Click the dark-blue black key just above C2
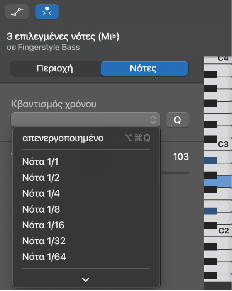 pyautogui.click(x=211, y=211)
